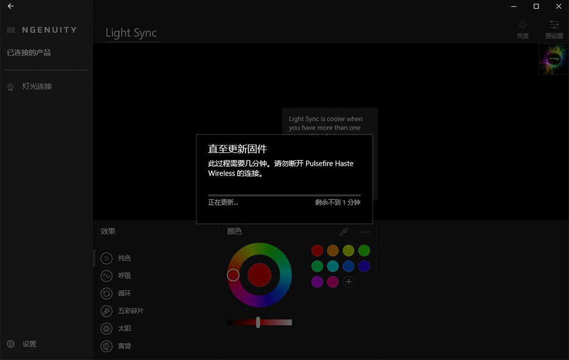The image size is (569, 360).
Task: Apply the 循环 cycle effect
Action: [116, 293]
